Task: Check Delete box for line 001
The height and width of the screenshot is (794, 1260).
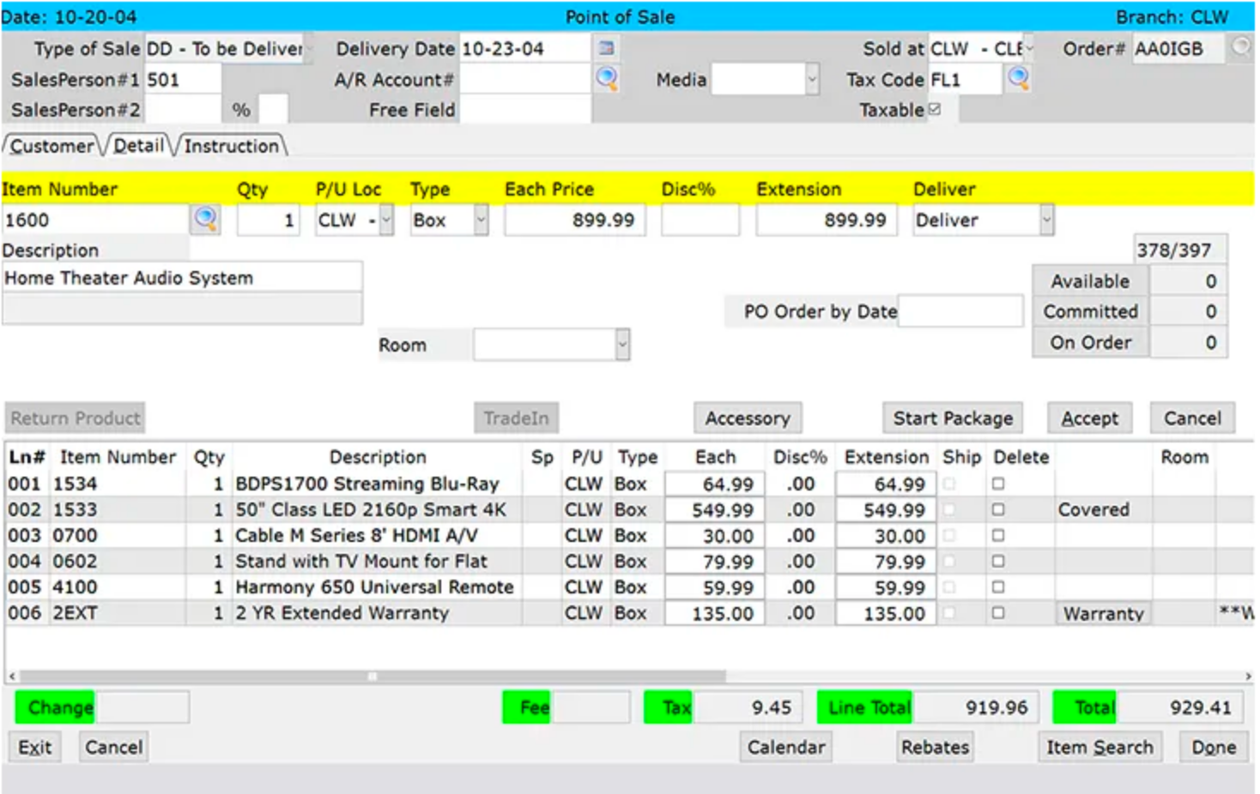Action: click(997, 484)
